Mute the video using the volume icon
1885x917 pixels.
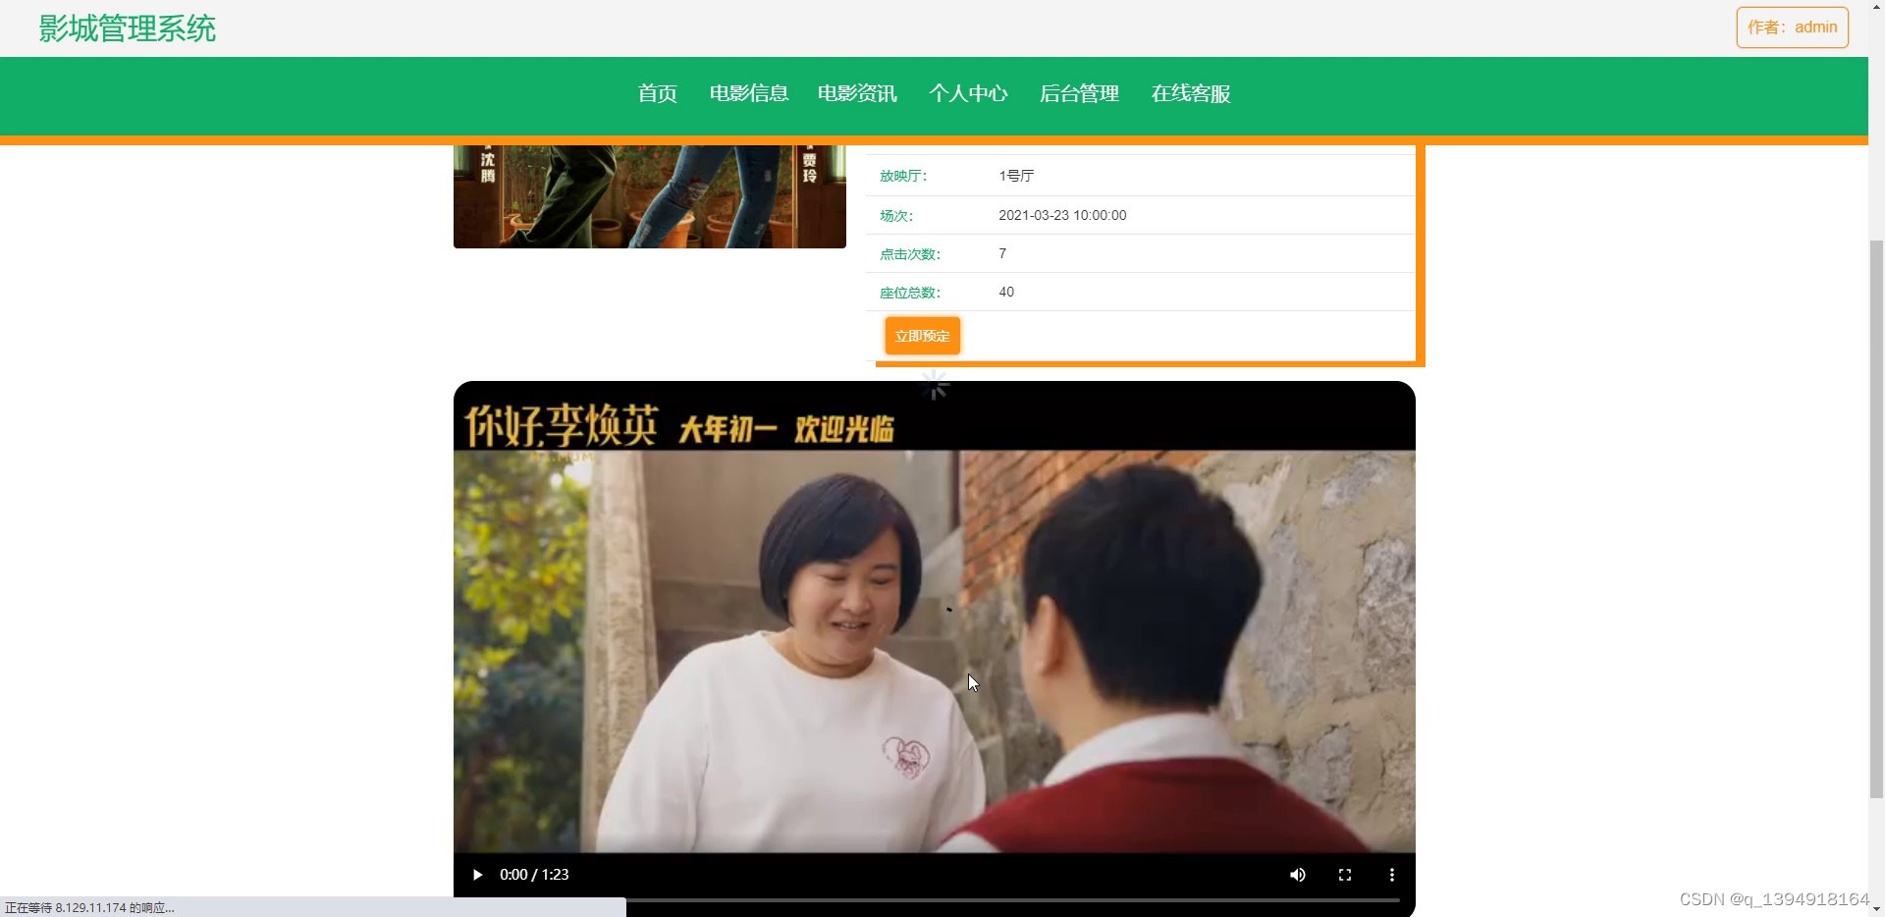point(1298,875)
